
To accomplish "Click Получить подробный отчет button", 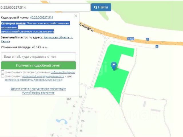I will pyautogui.click(x=38, y=65).
